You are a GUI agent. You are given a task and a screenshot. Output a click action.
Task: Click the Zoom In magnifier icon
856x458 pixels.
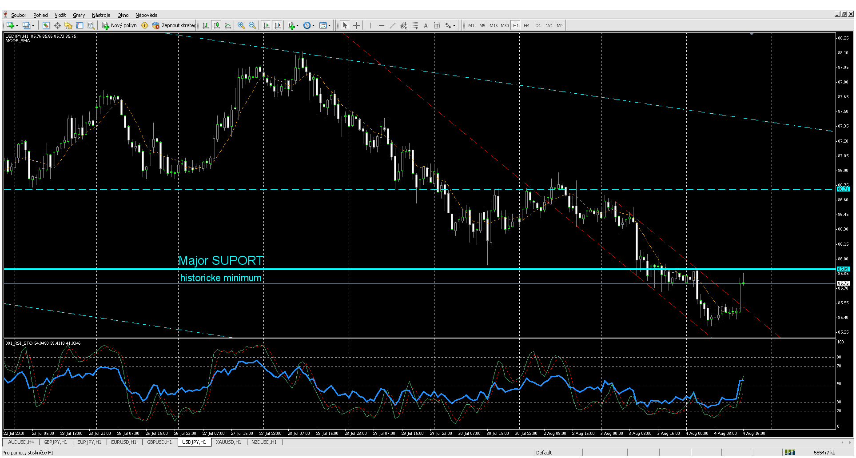point(241,25)
